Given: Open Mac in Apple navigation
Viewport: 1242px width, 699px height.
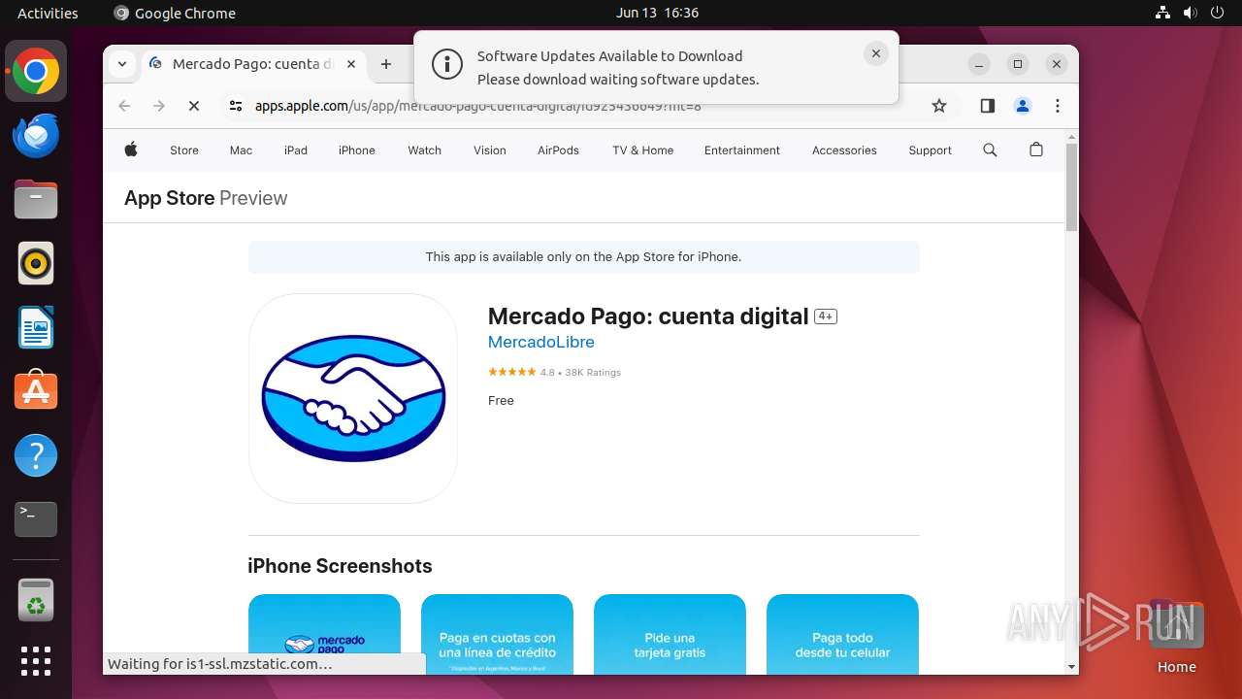Looking at the screenshot, I should 241,150.
